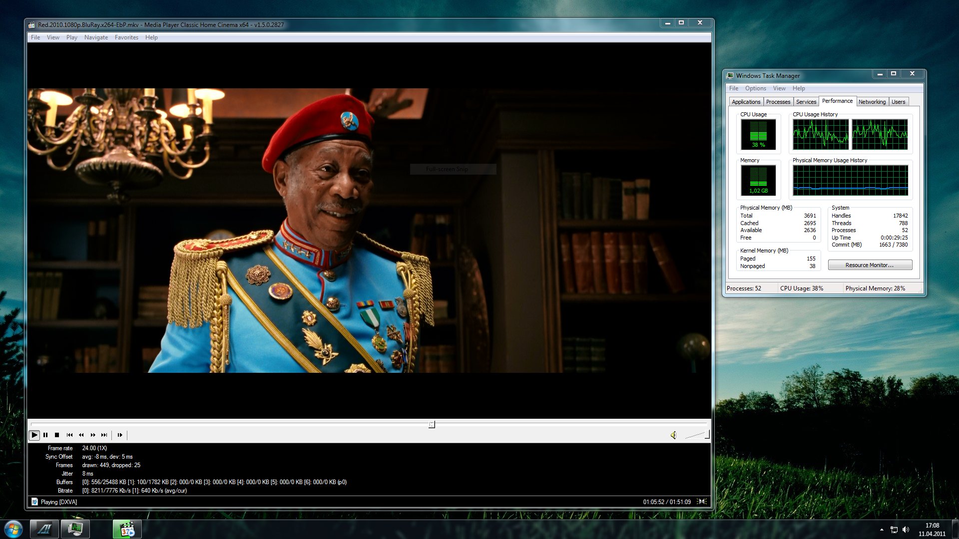Viewport: 959px width, 539px height.
Task: Click the seek bar position handle
Action: 432,425
